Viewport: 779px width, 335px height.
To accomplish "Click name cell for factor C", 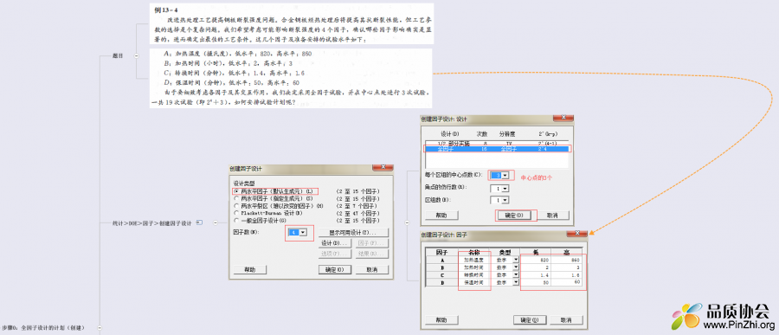I will tap(474, 274).
